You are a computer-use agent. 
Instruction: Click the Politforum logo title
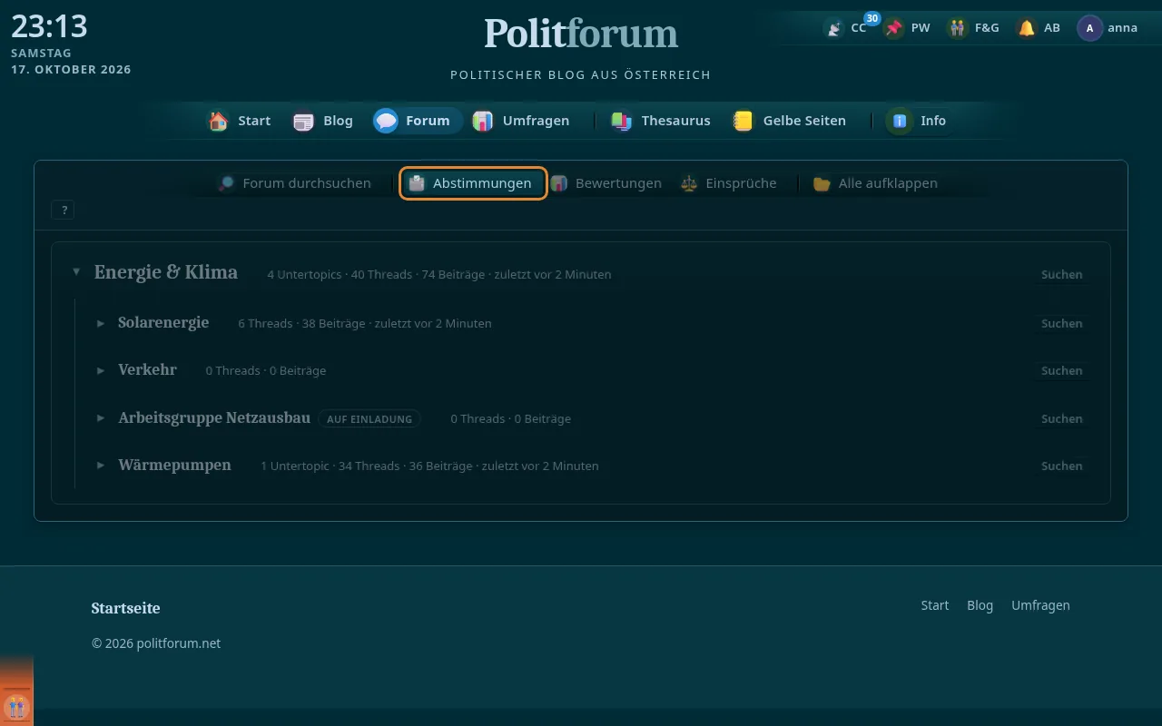[x=581, y=34]
